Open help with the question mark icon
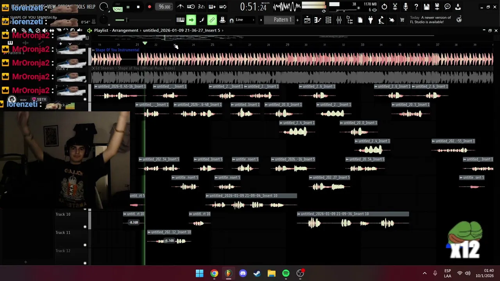This screenshot has width=500, height=281. click(416, 7)
